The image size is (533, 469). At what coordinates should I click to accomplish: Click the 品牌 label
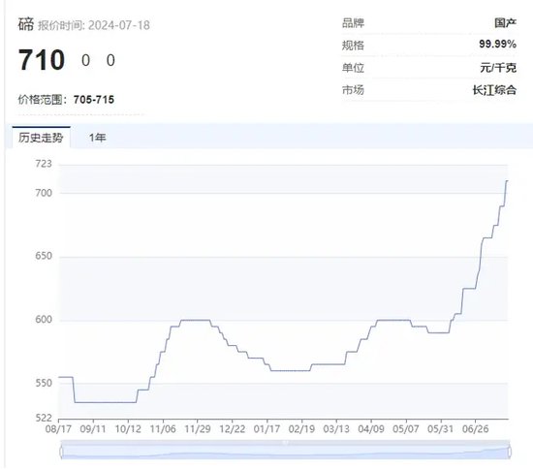353,23
